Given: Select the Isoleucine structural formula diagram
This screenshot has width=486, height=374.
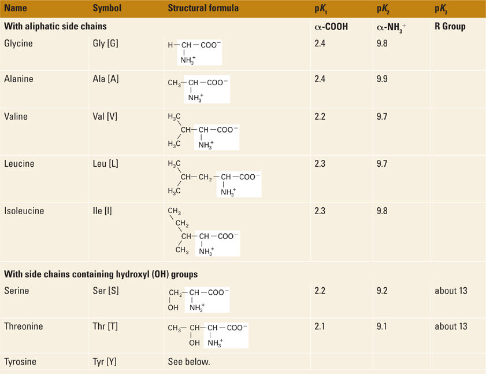Looking at the screenshot, I should [x=202, y=230].
